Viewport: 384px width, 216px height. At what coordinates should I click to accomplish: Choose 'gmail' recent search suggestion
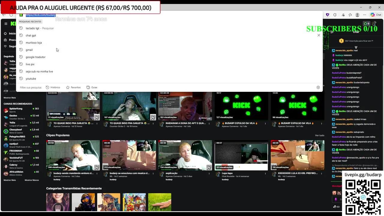169,50
